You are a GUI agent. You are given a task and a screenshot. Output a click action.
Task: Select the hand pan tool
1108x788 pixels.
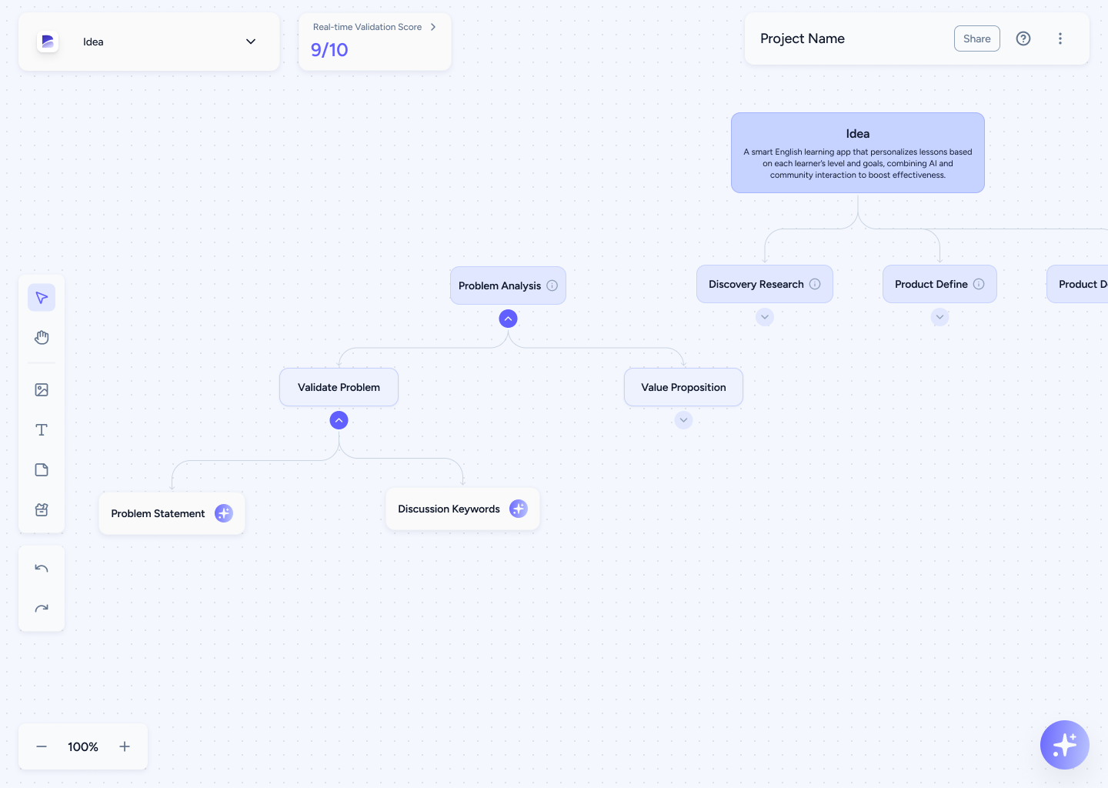coord(42,337)
